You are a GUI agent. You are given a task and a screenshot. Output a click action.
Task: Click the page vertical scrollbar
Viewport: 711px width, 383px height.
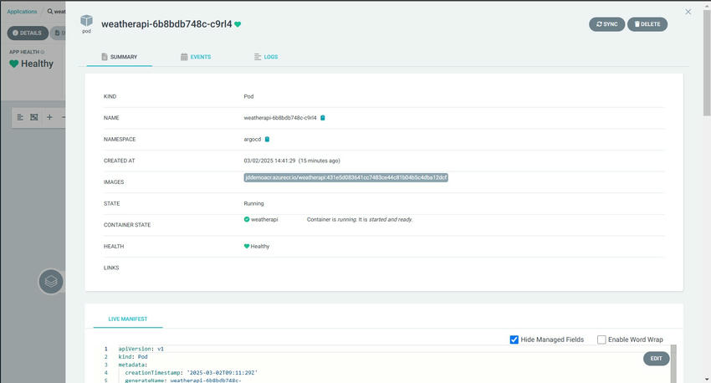(x=707, y=61)
